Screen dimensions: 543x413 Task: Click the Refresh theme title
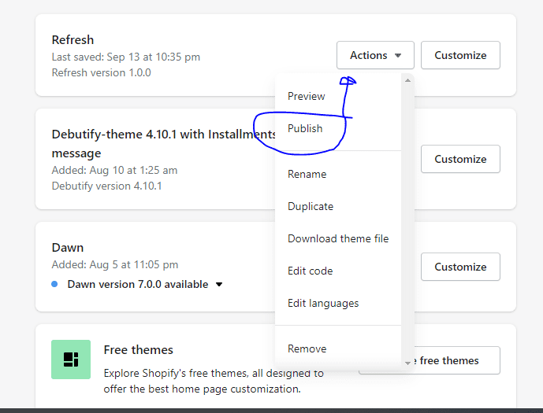pyautogui.click(x=73, y=40)
